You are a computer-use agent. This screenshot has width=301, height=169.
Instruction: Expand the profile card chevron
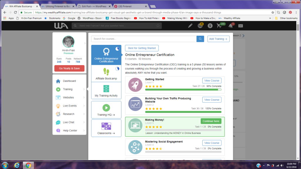pos(85,43)
